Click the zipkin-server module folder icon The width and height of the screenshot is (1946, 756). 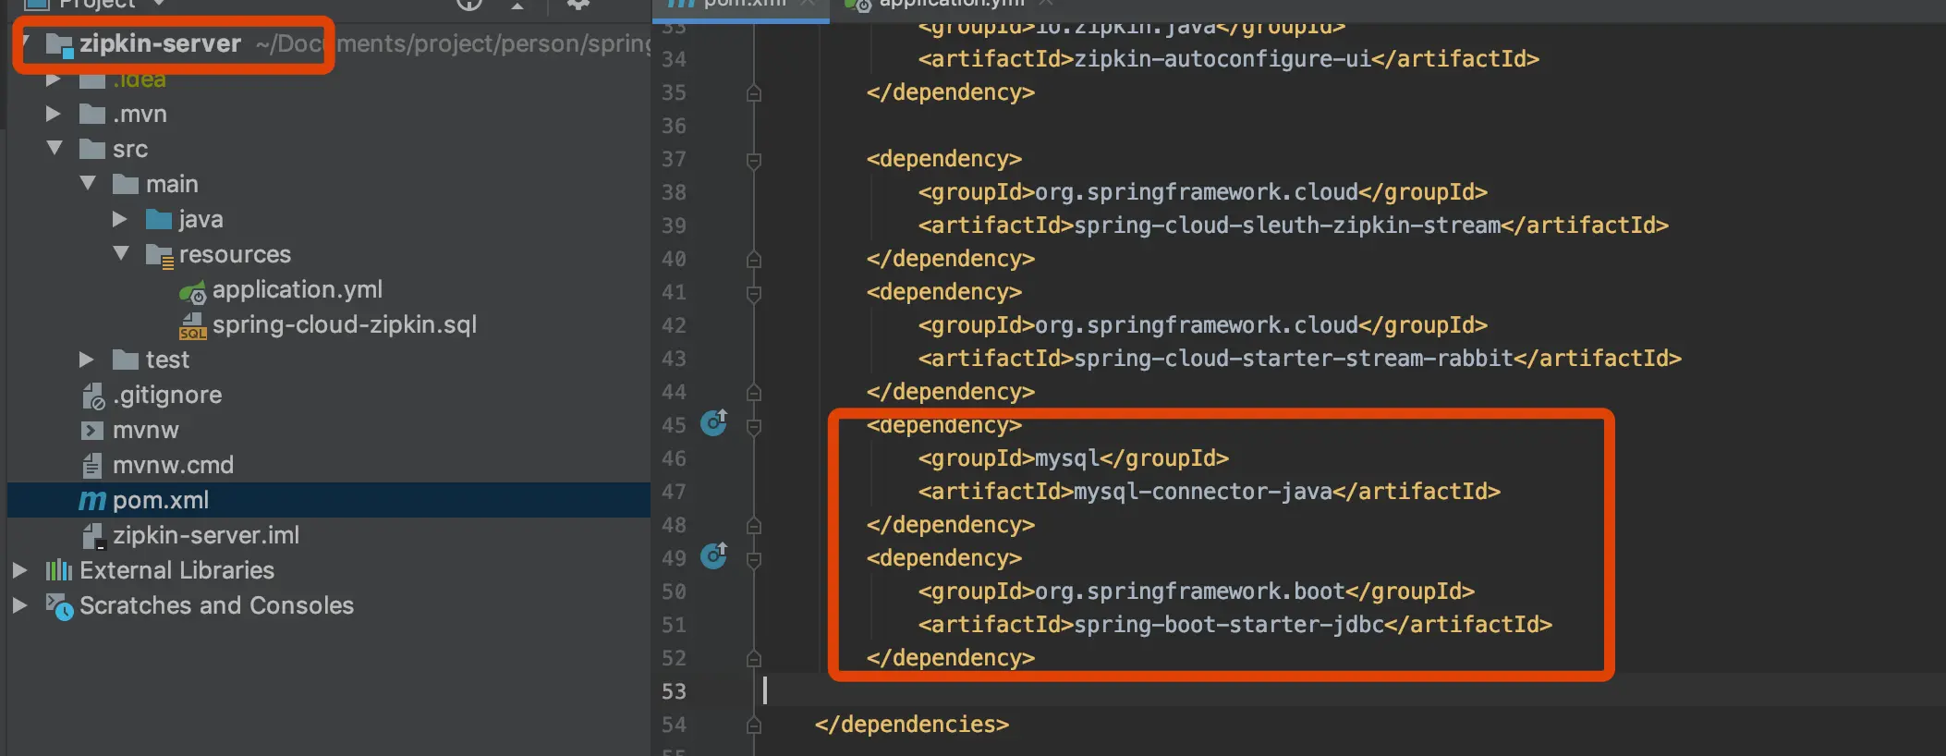[59, 45]
